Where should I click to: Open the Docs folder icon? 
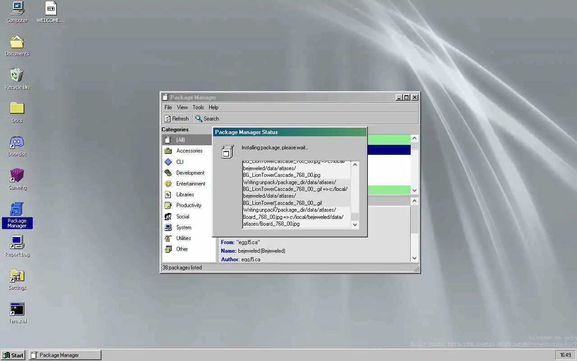17,109
